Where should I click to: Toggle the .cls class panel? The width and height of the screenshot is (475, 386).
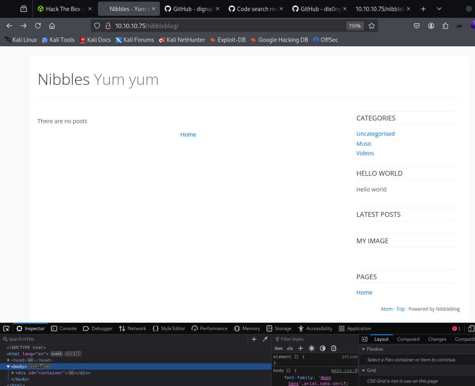[x=290, y=348]
